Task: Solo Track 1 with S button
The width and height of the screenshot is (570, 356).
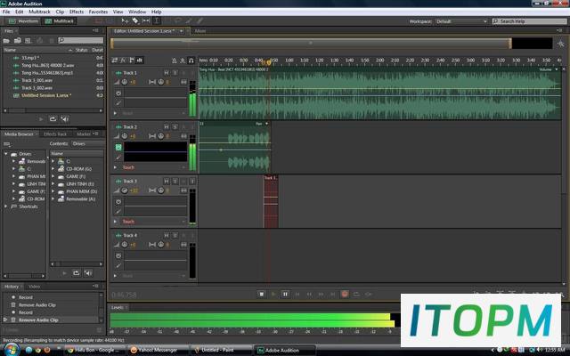Action: click(175, 73)
